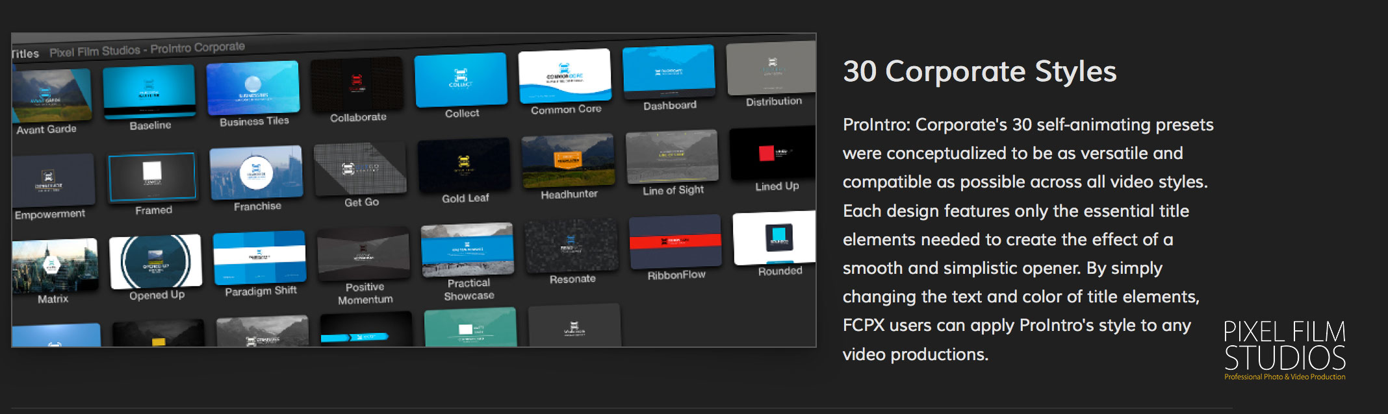Choose the Baseline title preset
1388x414 pixels.
point(149,91)
